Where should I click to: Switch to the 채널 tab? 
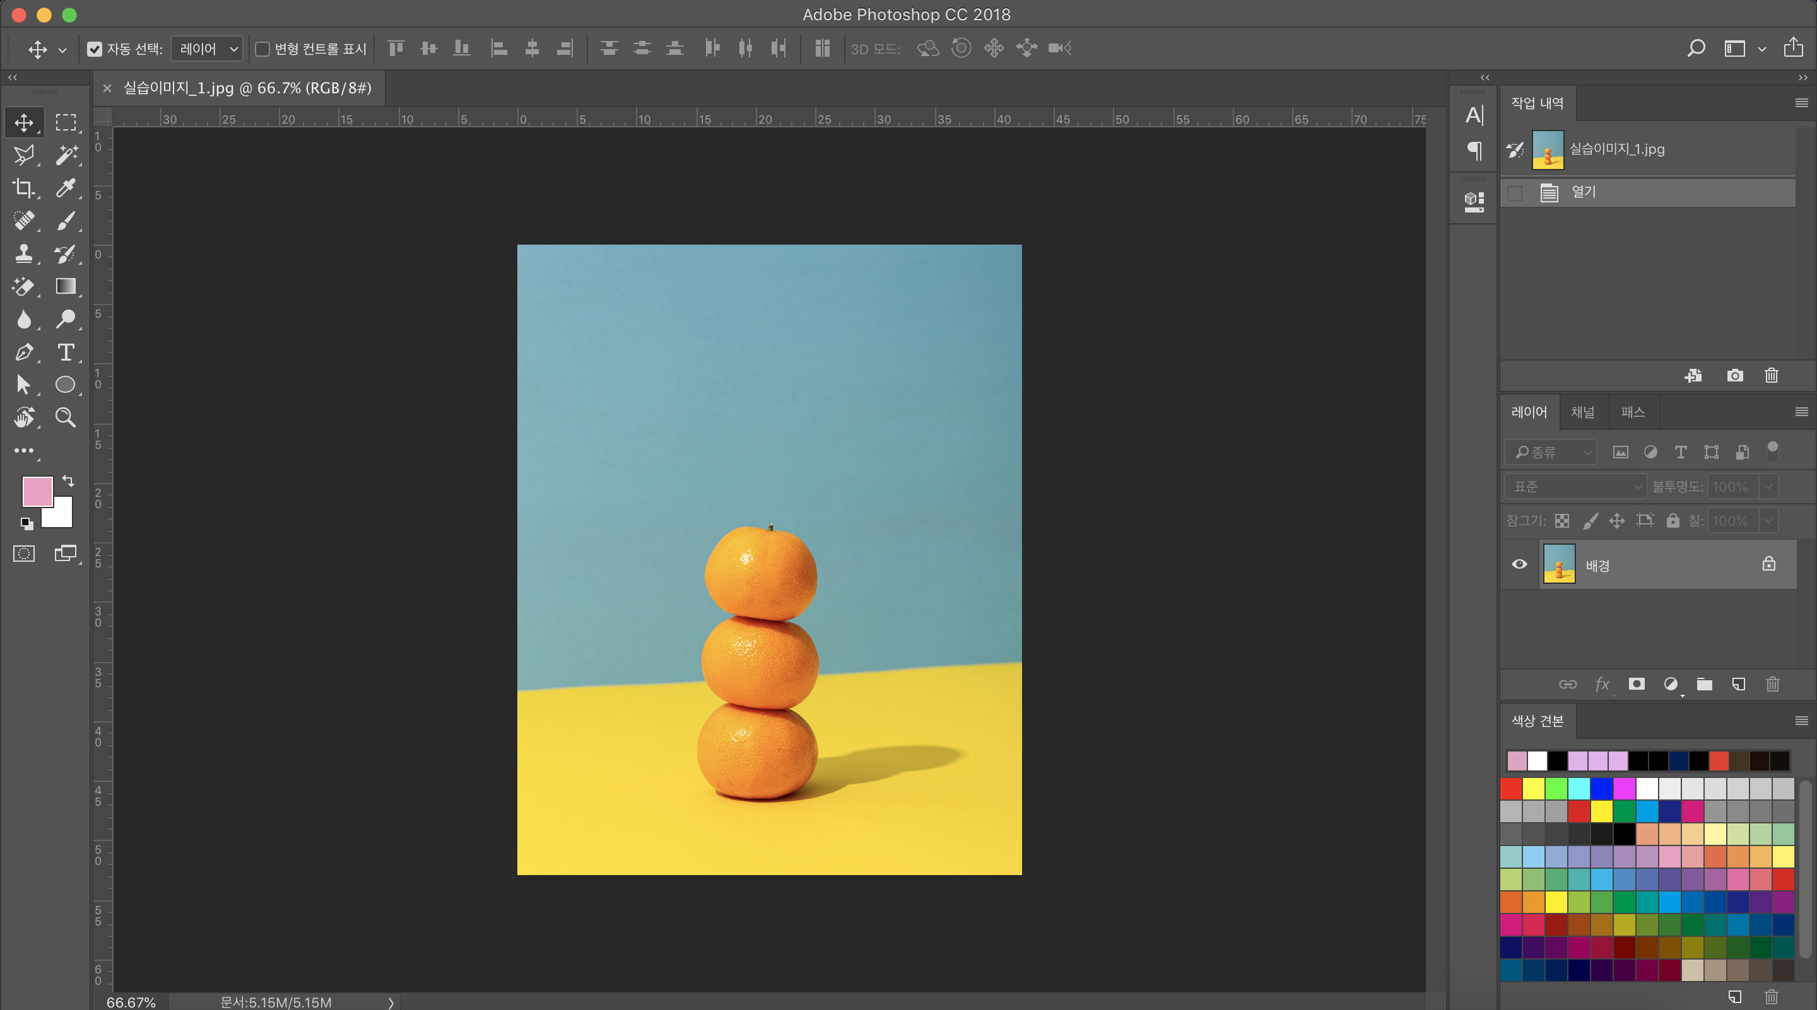coord(1582,412)
